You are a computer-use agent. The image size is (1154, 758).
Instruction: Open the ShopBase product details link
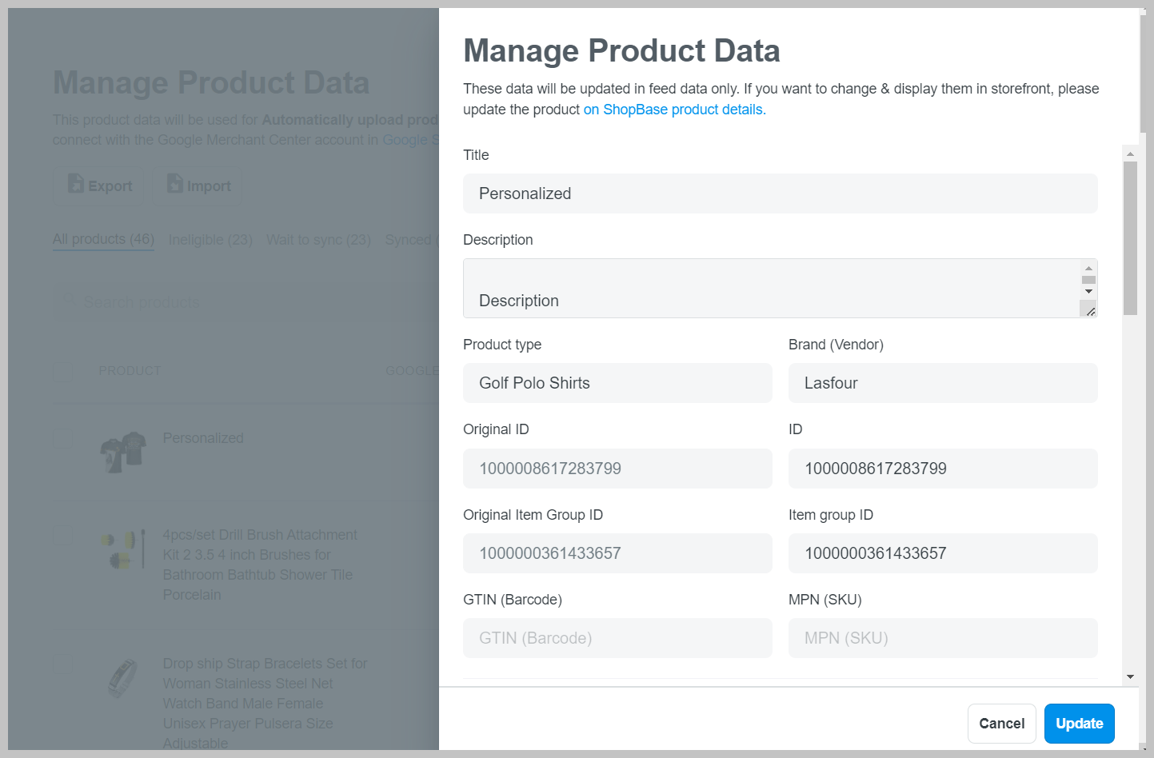674,110
